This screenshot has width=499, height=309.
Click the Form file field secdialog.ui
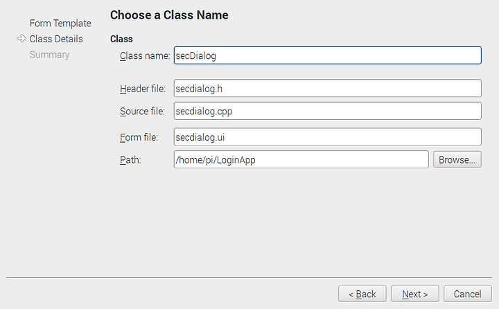coord(327,137)
